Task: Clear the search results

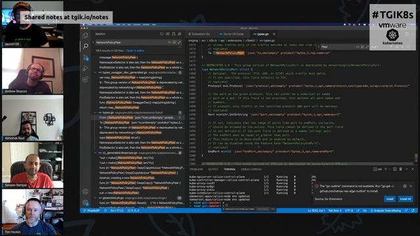Action: [x=168, y=34]
